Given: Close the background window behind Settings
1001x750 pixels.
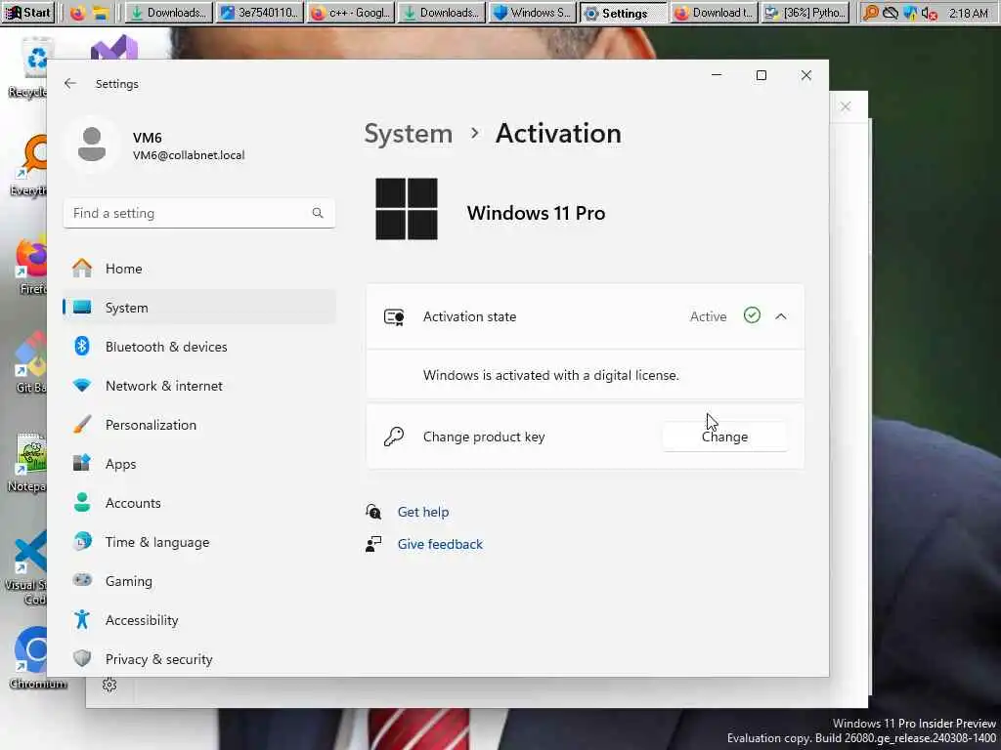Looking at the screenshot, I should point(846,106).
